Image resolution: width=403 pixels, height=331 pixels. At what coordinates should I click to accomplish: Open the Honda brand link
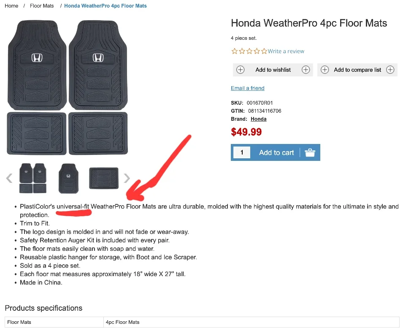(x=258, y=119)
